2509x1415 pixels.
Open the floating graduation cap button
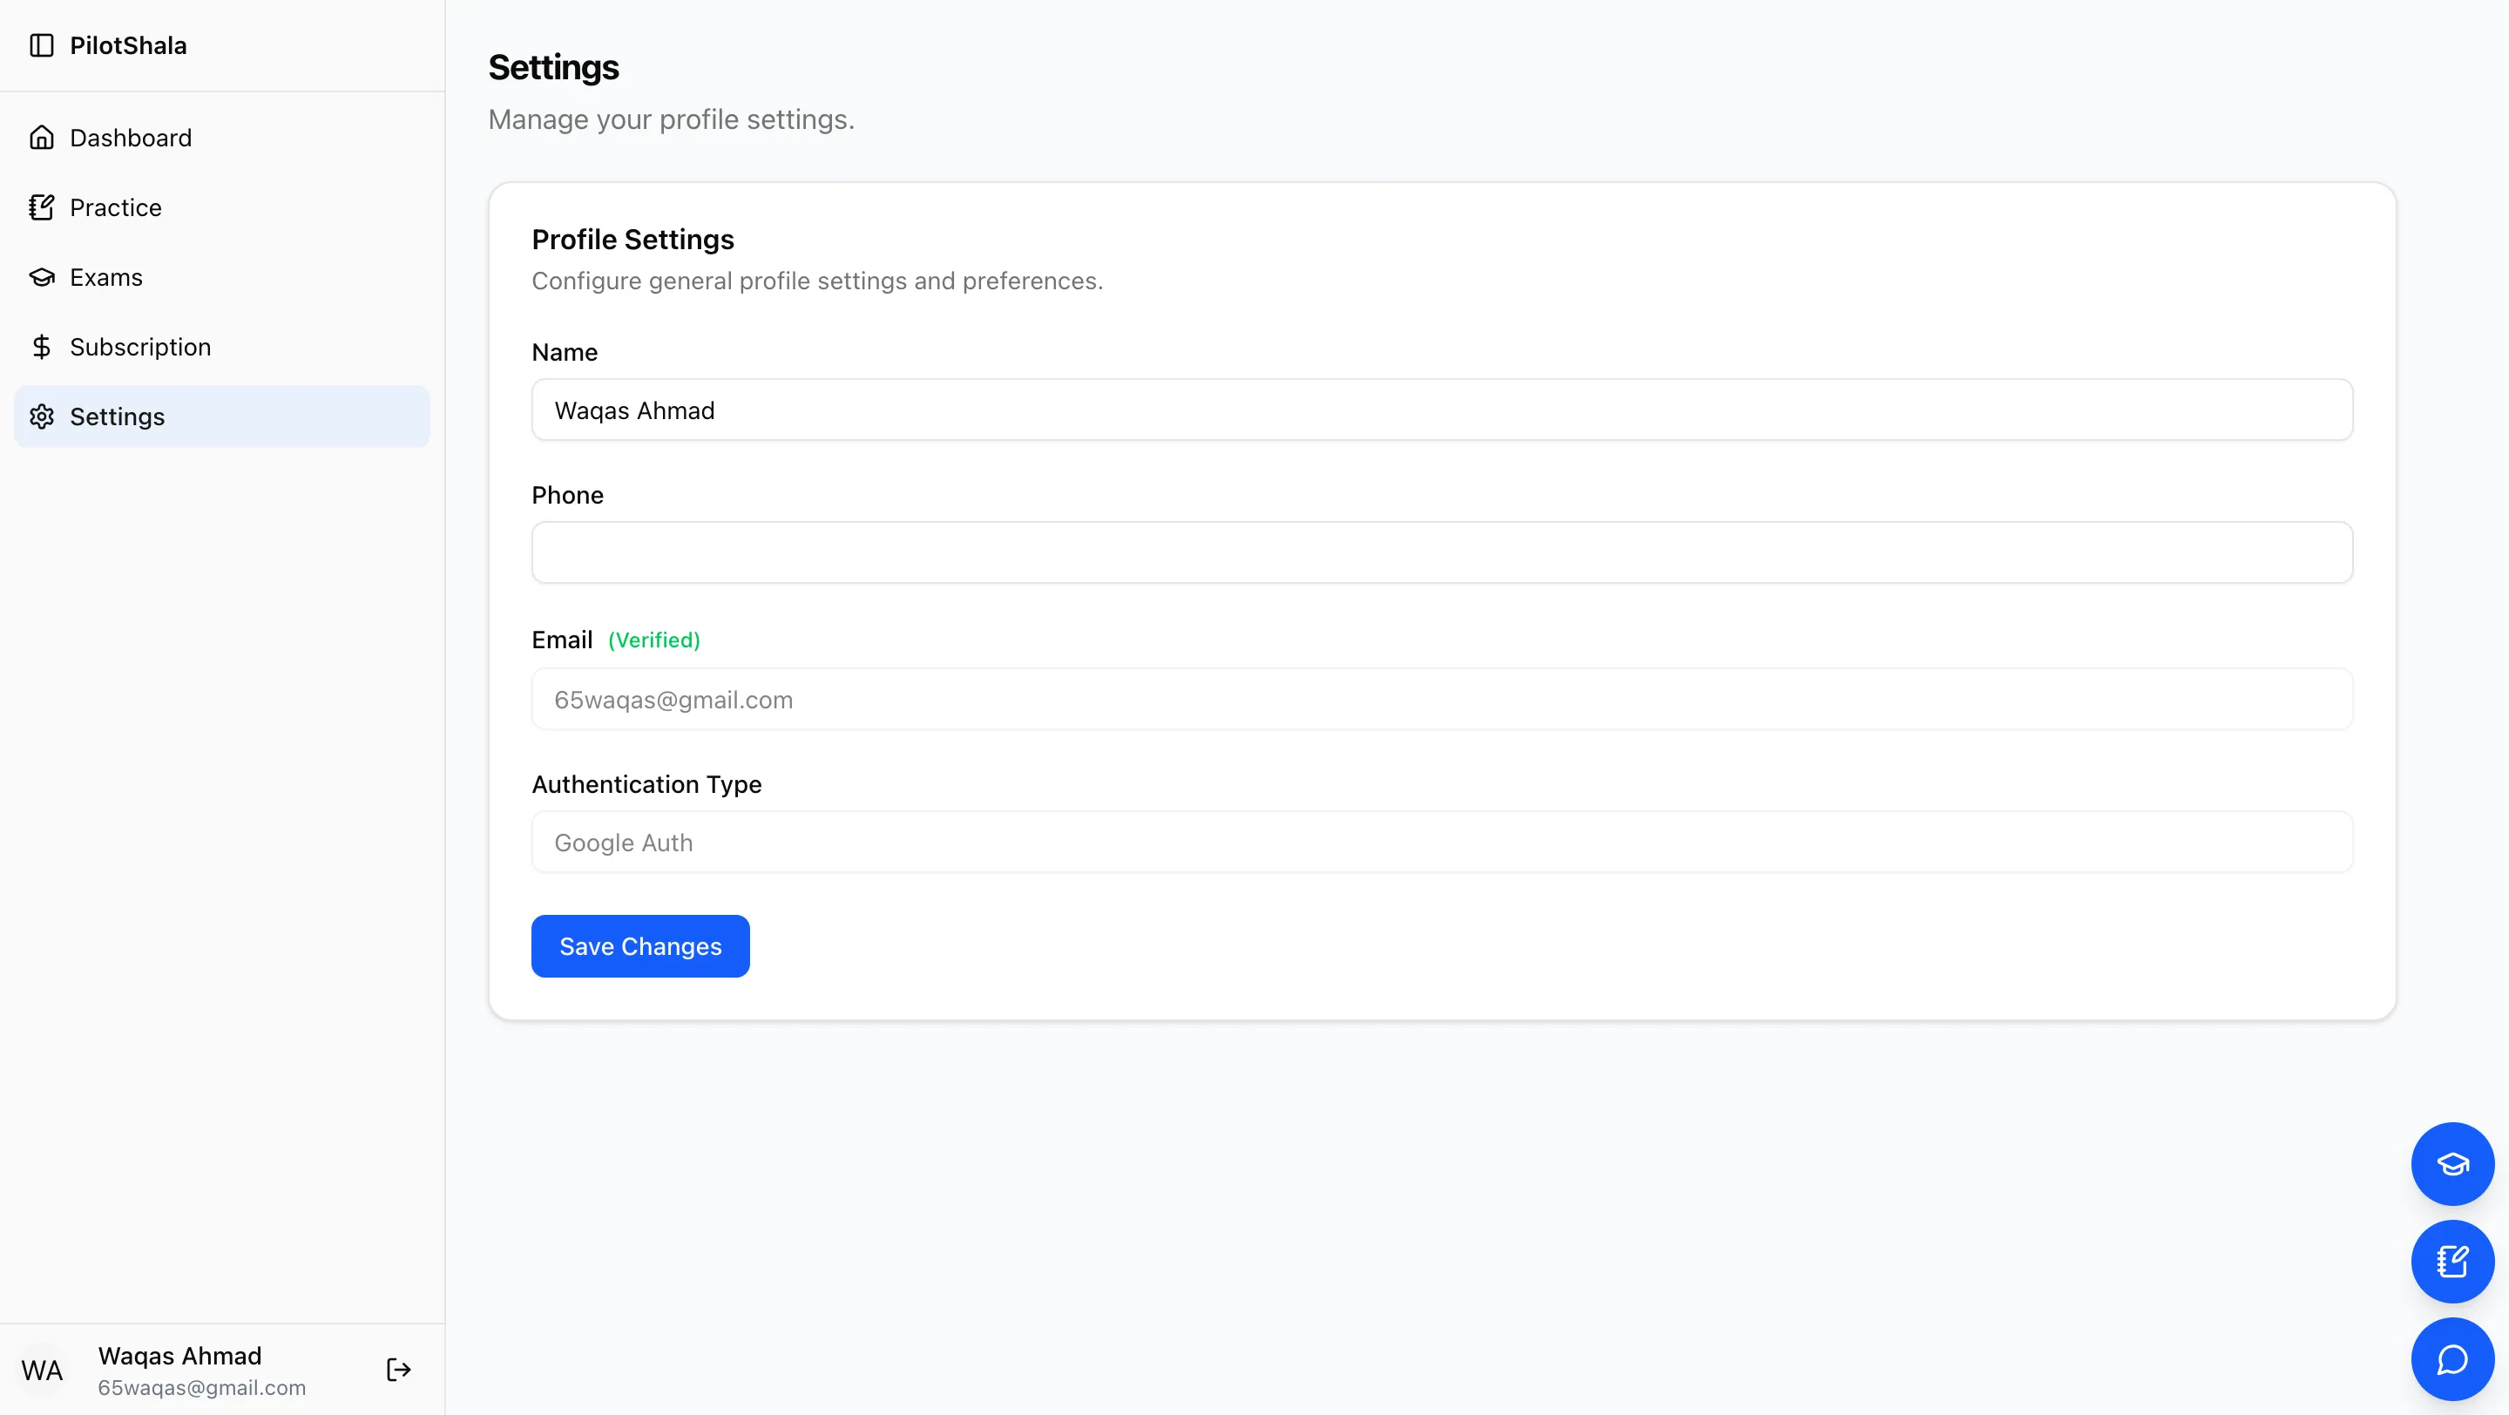[x=2452, y=1164]
